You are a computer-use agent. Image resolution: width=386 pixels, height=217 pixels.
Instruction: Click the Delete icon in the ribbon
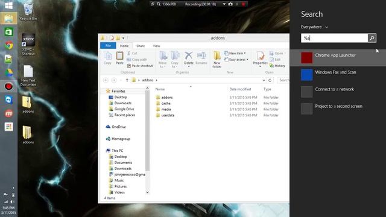pyautogui.click(x=189, y=59)
